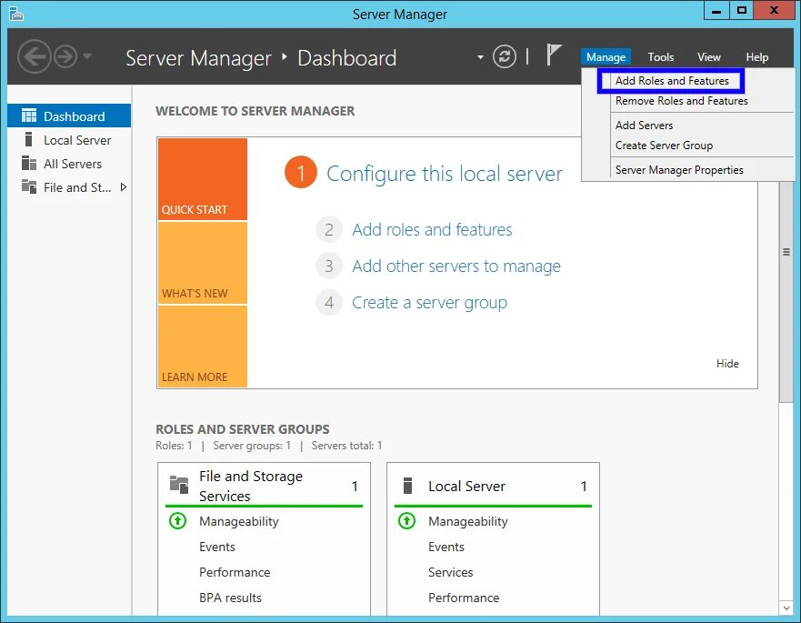Image resolution: width=801 pixels, height=623 pixels.
Task: Open the Tools menu
Action: pyautogui.click(x=660, y=56)
